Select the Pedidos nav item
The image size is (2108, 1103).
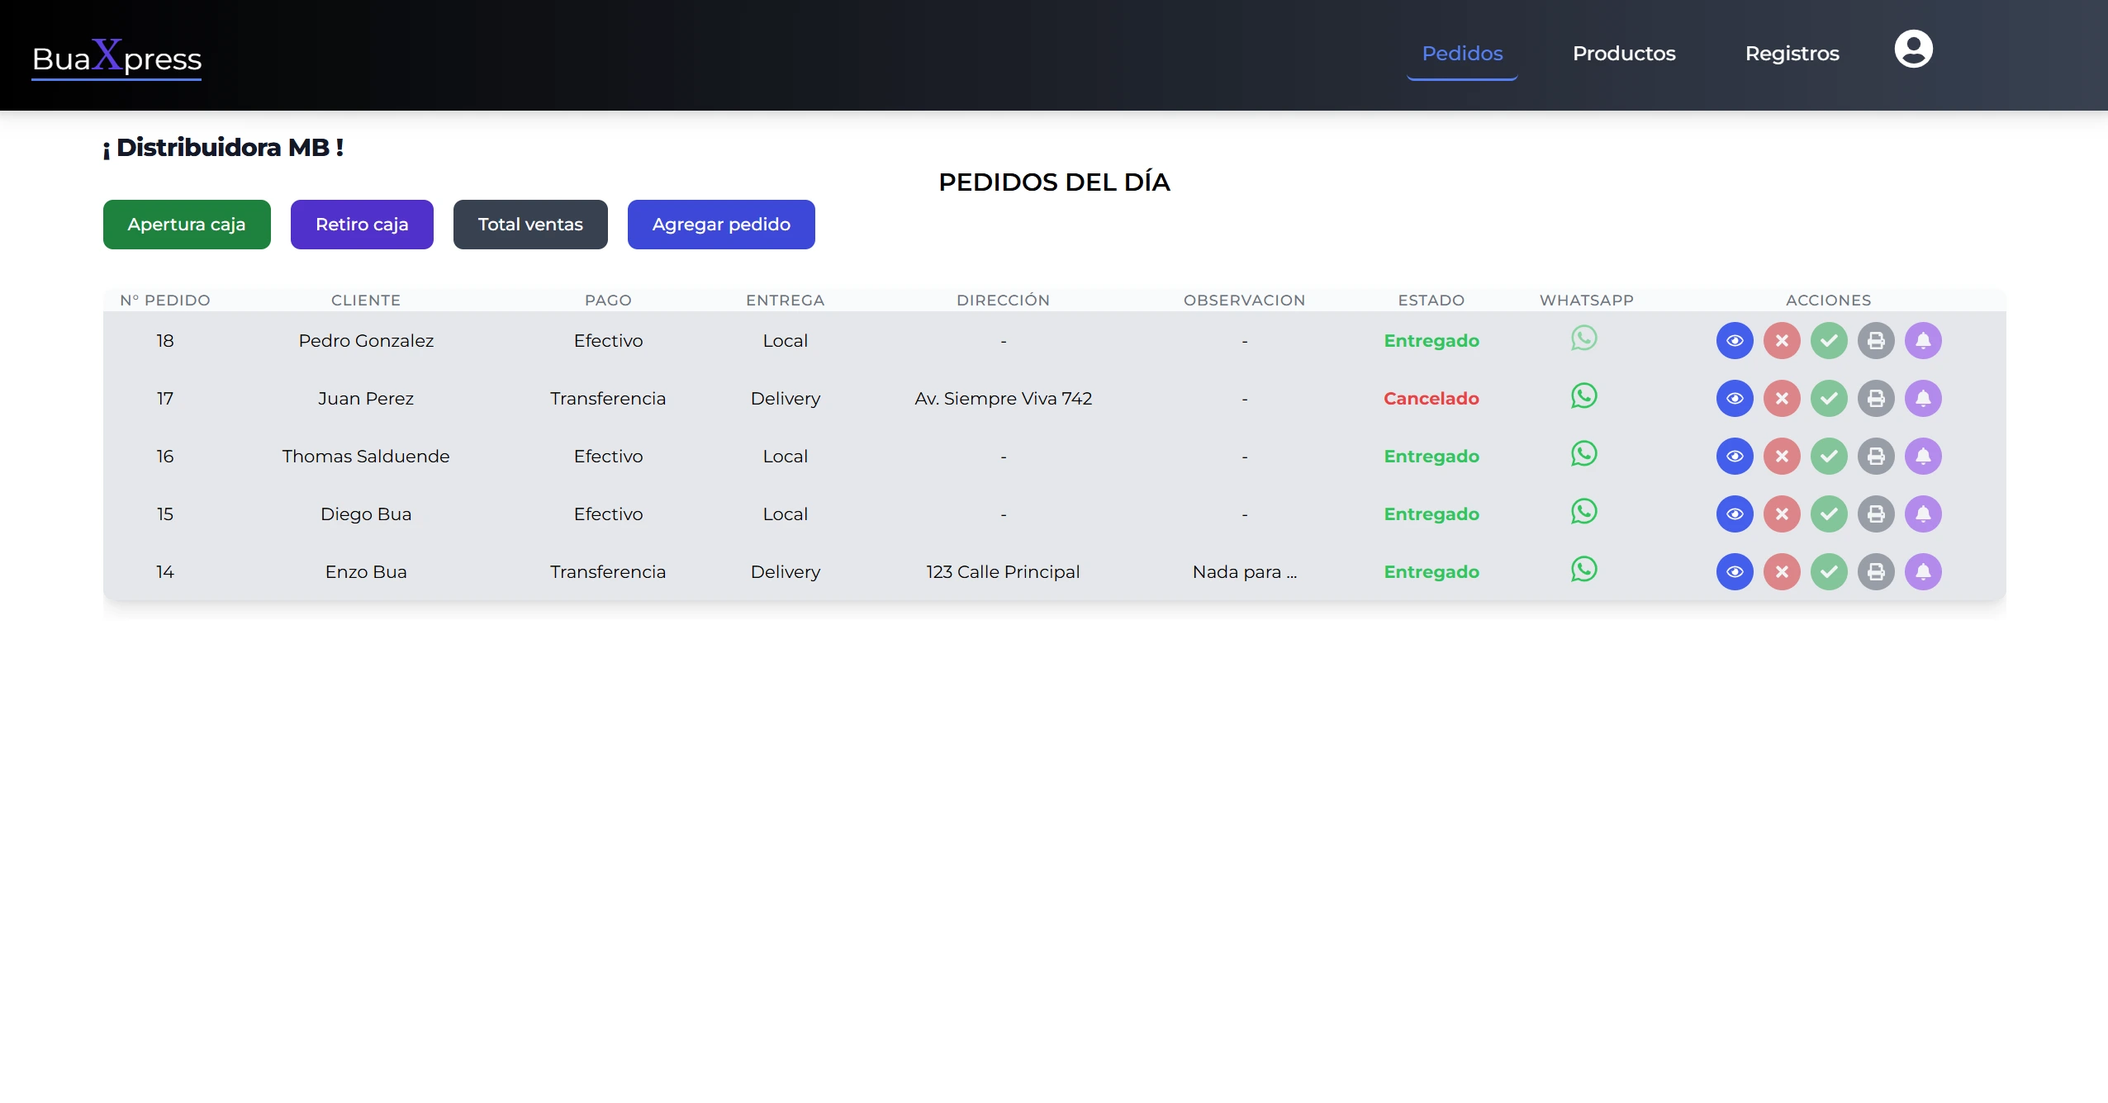click(x=1462, y=54)
